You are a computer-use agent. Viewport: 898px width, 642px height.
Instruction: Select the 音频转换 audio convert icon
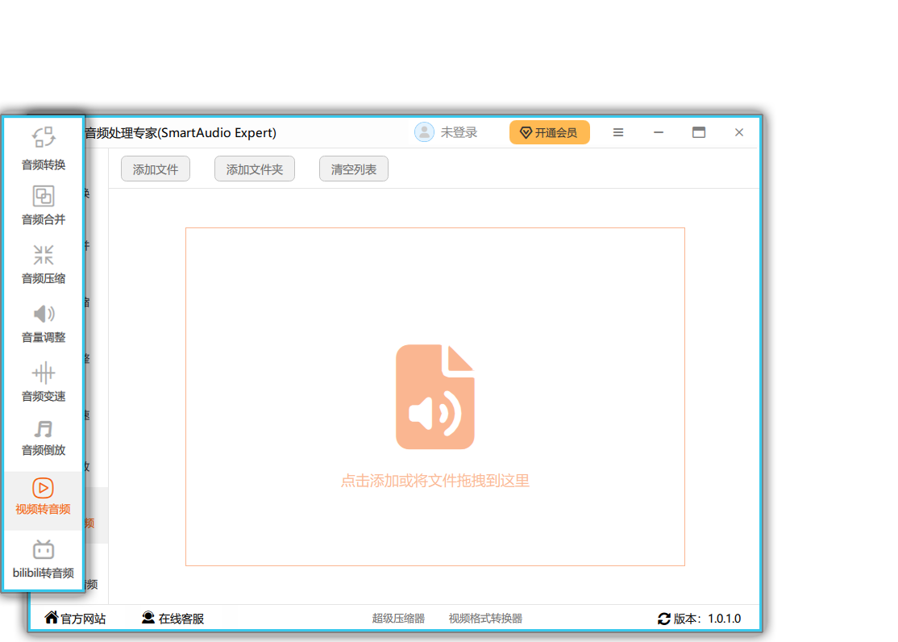[x=44, y=138]
